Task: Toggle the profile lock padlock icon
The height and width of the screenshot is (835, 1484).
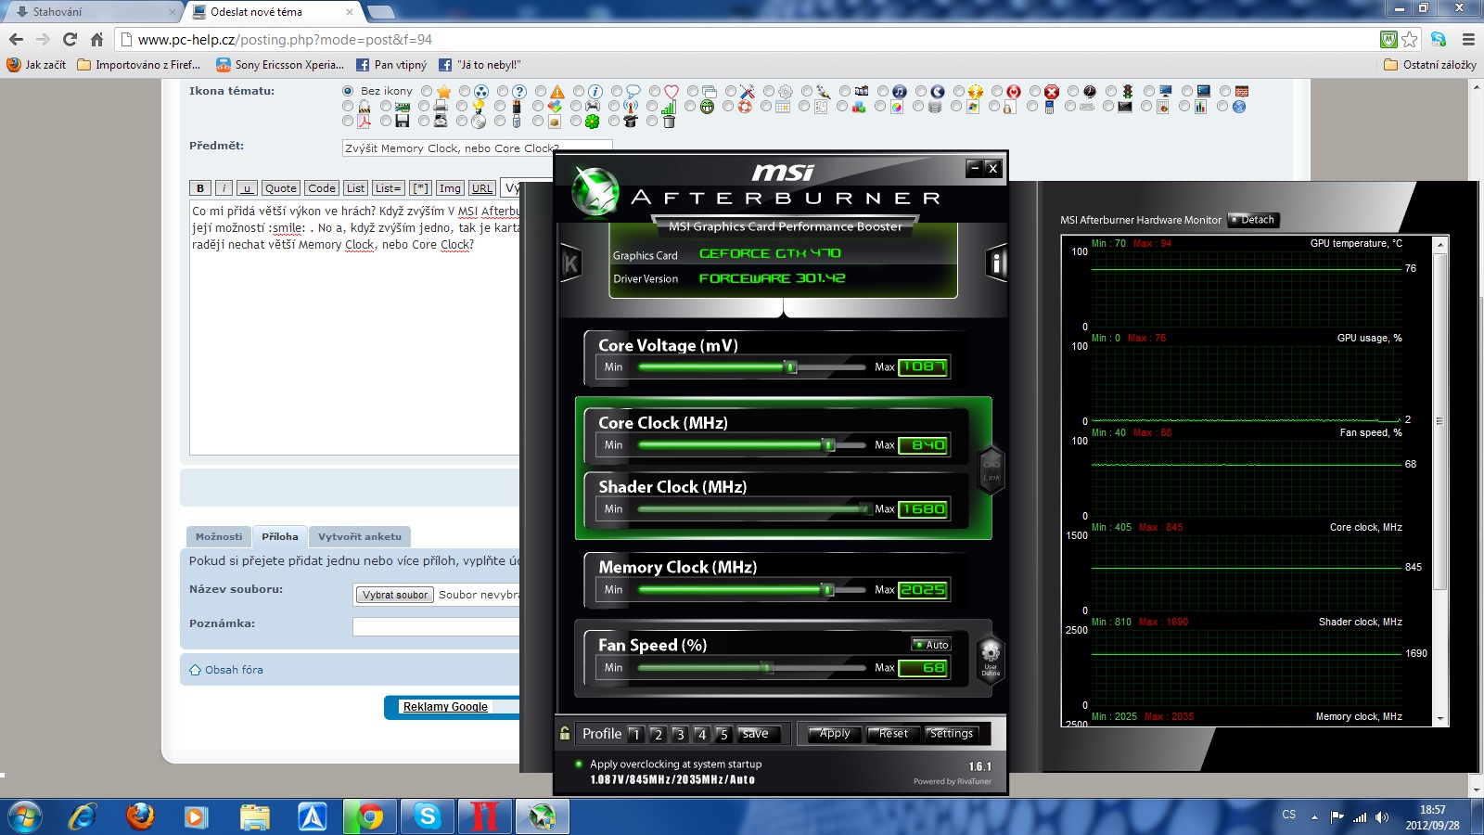Action: pos(564,734)
